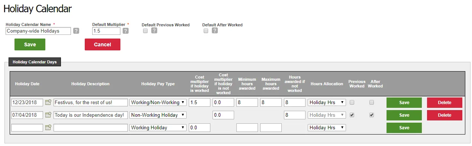Open Hours Allocation dropdown in Festivus row
Screen dimensions: 472x146
tap(327, 103)
